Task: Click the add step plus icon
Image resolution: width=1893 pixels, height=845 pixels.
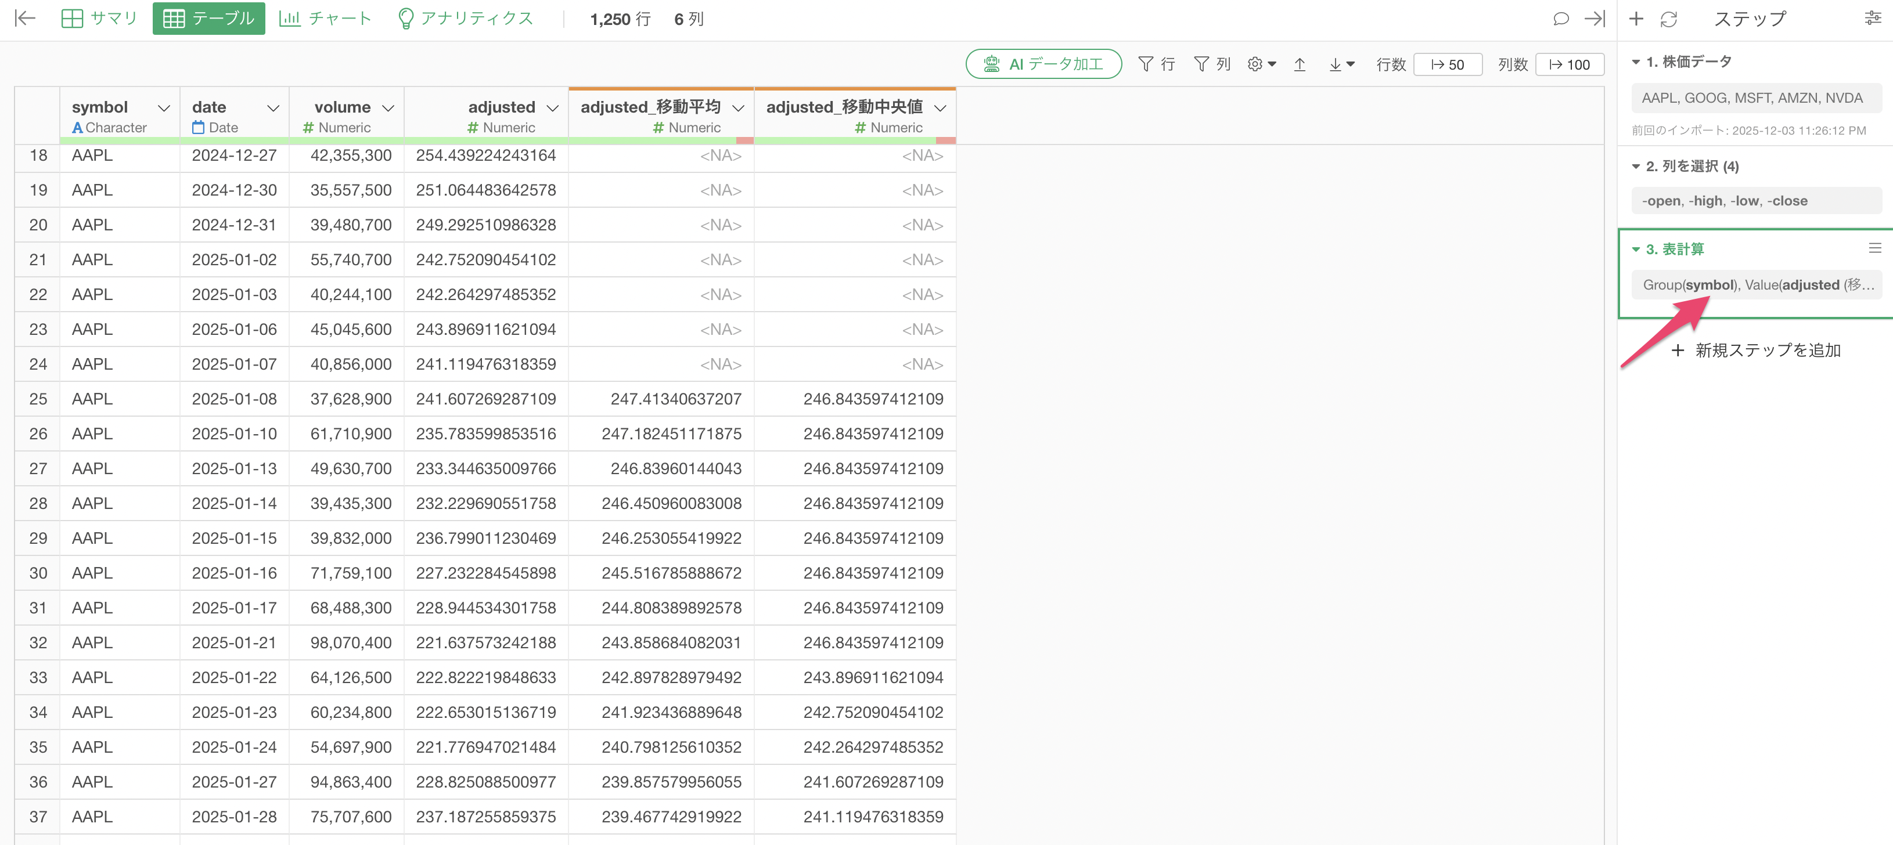Action: [1636, 19]
